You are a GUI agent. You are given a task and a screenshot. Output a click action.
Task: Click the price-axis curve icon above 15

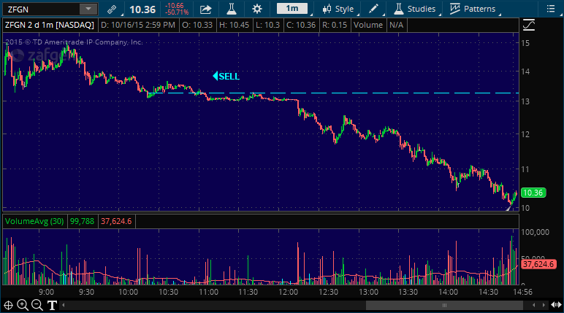pos(529,25)
